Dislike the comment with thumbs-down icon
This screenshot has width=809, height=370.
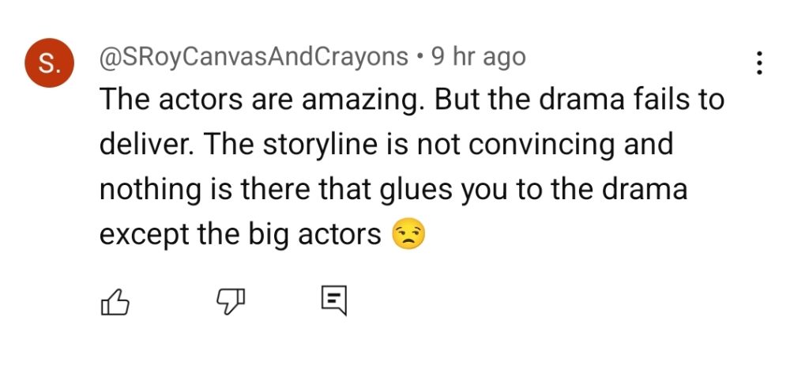tap(230, 301)
